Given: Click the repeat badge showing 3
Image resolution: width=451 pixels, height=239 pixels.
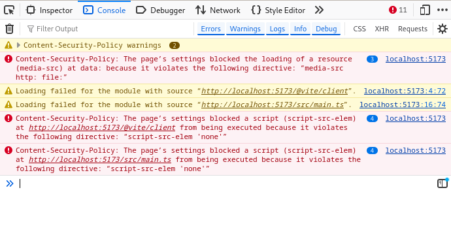Looking at the screenshot, I should pyautogui.click(x=372, y=59).
